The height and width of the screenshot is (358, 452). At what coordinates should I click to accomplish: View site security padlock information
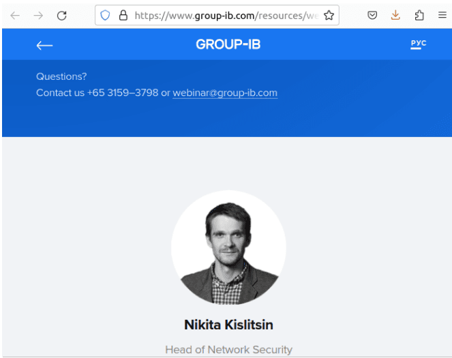pos(123,15)
